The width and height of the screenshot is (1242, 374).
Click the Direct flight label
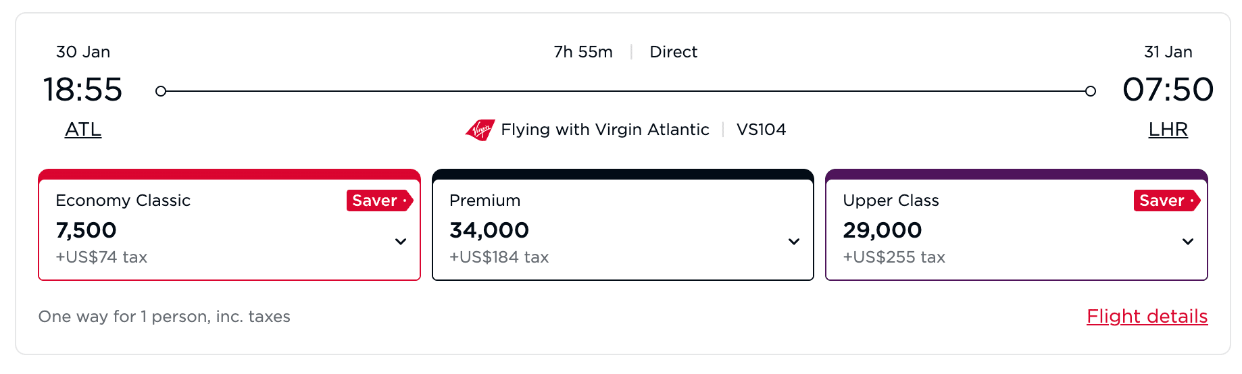click(674, 52)
